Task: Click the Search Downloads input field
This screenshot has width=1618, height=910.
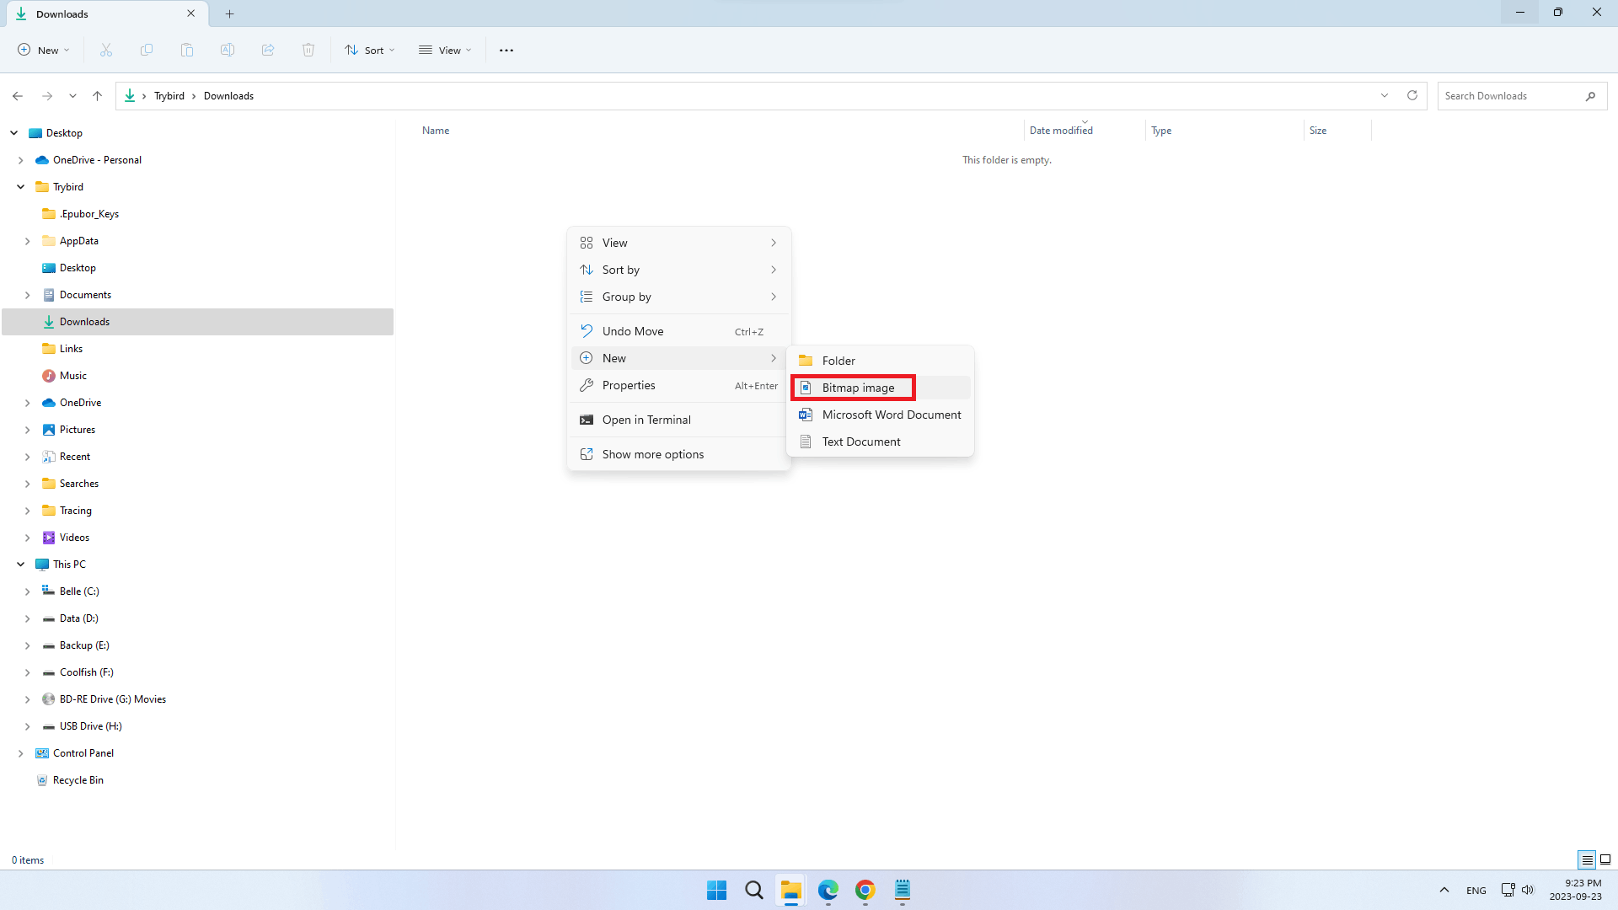Action: pyautogui.click(x=1508, y=96)
